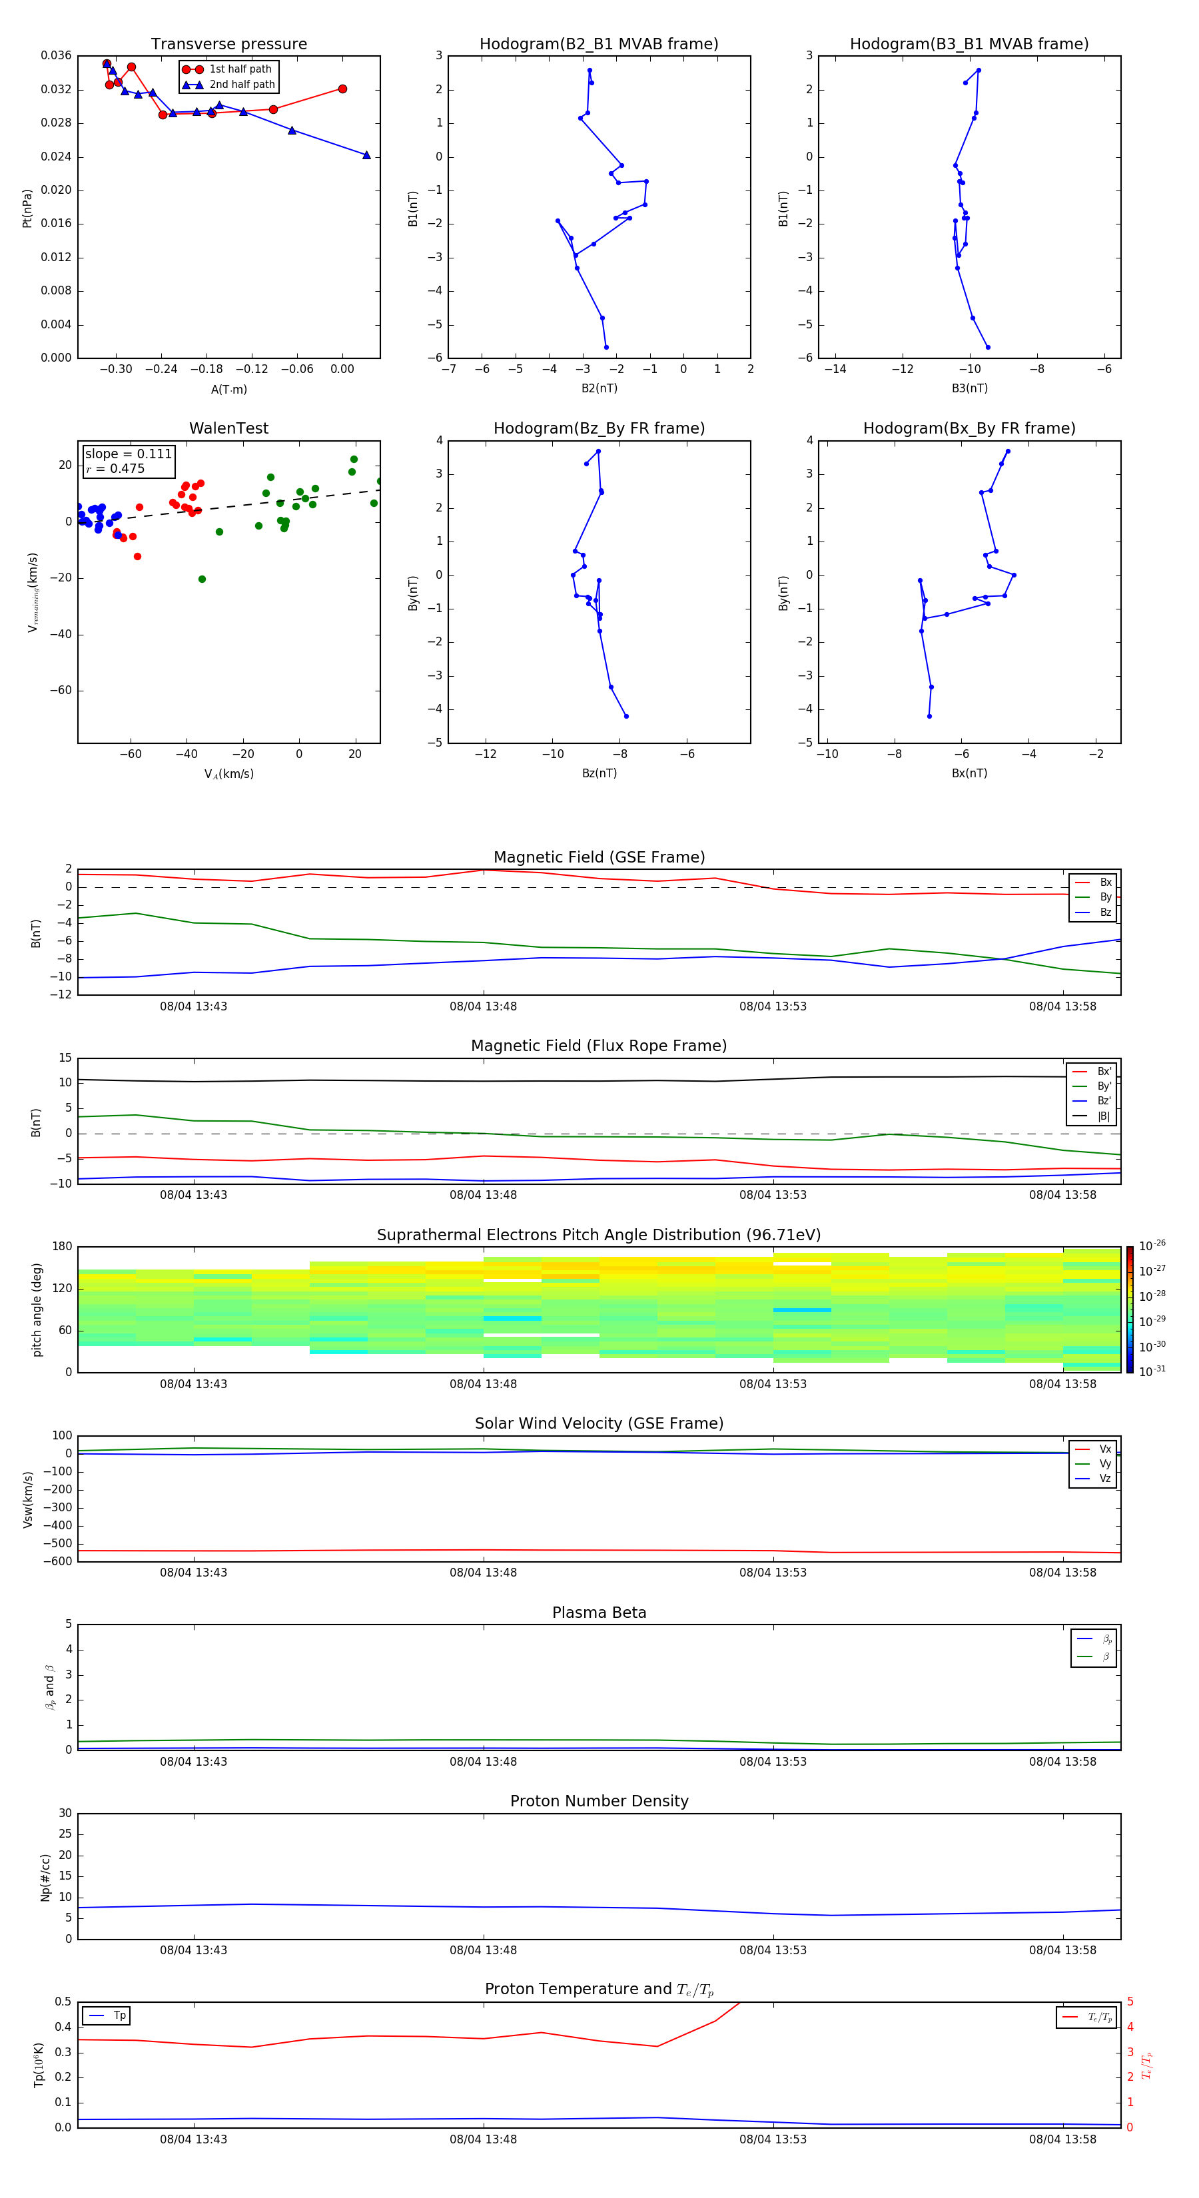This screenshot has height=2198, width=1199.
Task: Select the Bz' legend entry
Action: point(1092,1101)
